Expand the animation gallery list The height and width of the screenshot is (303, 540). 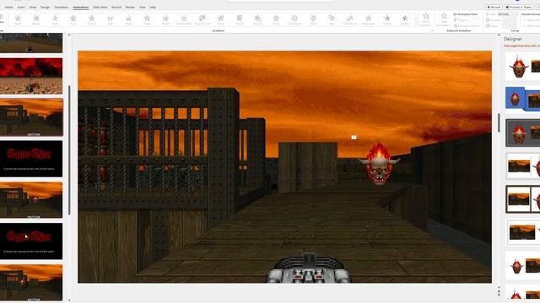click(416, 24)
